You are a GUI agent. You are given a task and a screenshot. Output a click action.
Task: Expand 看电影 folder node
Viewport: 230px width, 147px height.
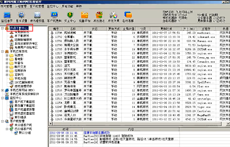tap(7, 59)
